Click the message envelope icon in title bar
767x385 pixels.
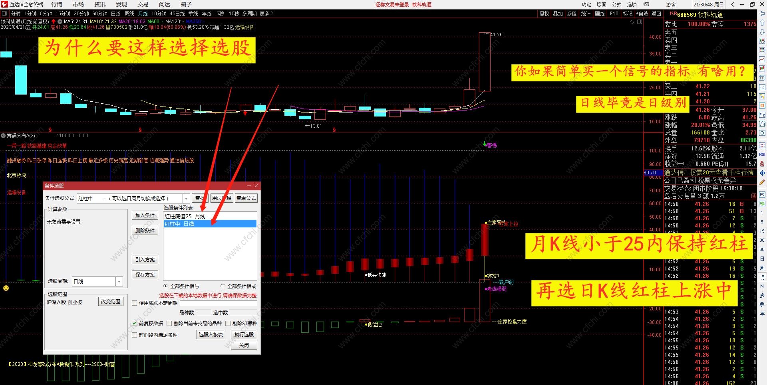pyautogui.click(x=646, y=4)
